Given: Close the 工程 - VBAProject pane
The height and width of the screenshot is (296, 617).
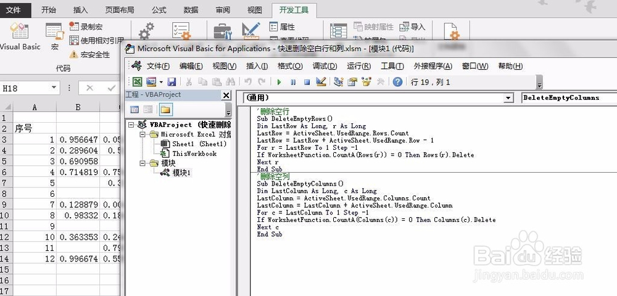Looking at the screenshot, I should tap(226, 95).
